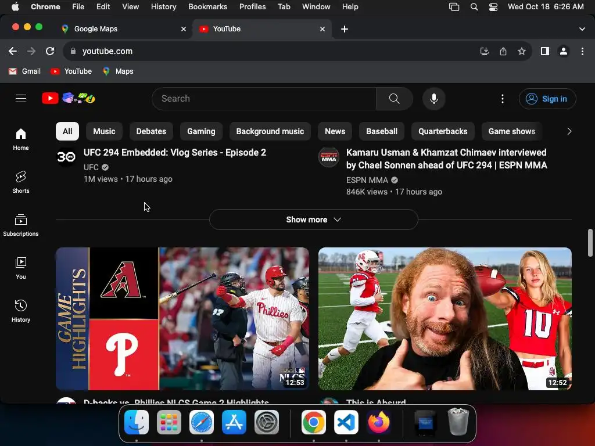This screenshot has width=595, height=446.
Task: Open Safari from the Dock
Action: coord(202,422)
